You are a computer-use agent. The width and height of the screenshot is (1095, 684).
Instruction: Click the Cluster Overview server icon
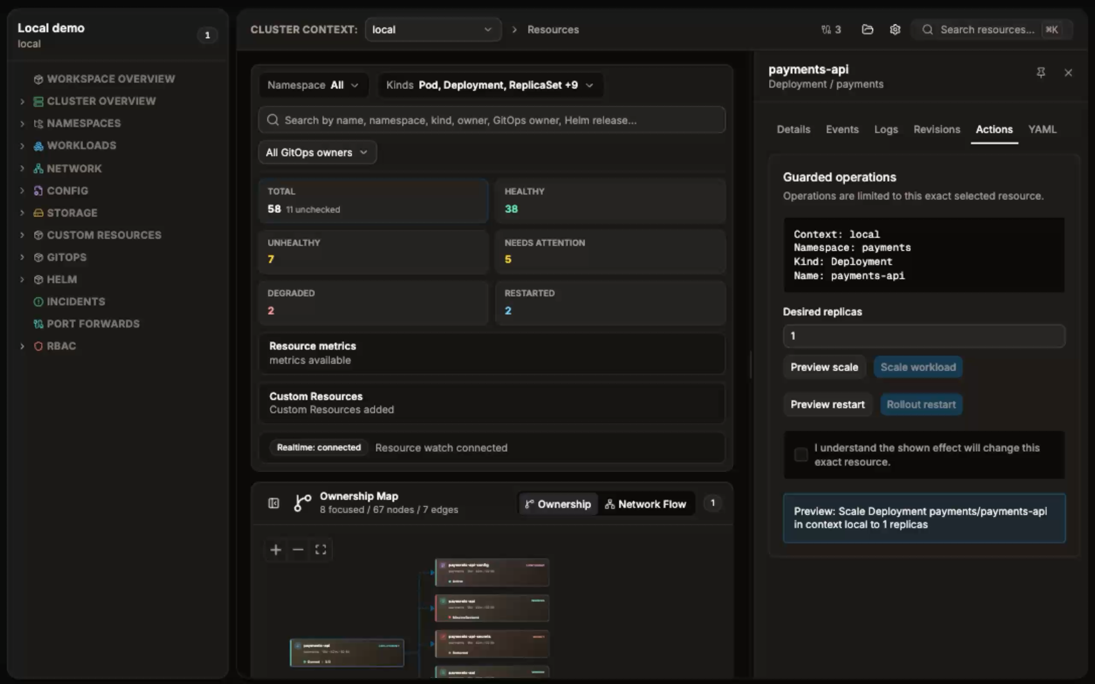[x=38, y=101]
